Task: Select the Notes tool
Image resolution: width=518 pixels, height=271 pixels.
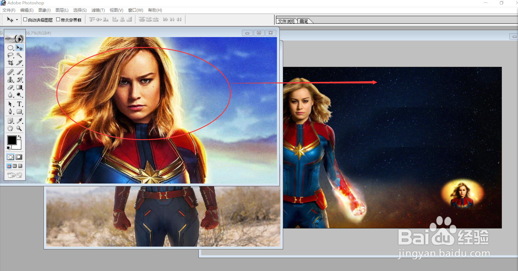Action: [x=10, y=121]
